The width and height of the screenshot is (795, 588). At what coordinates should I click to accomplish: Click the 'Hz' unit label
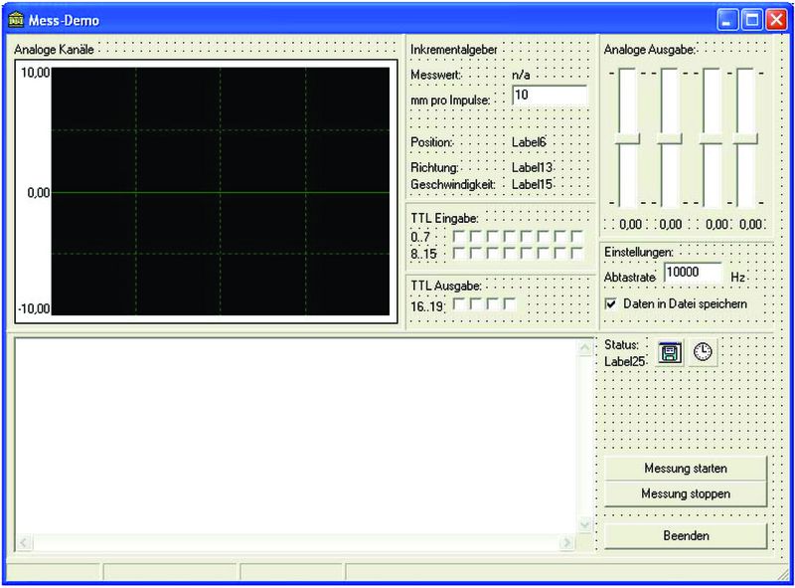point(737,278)
